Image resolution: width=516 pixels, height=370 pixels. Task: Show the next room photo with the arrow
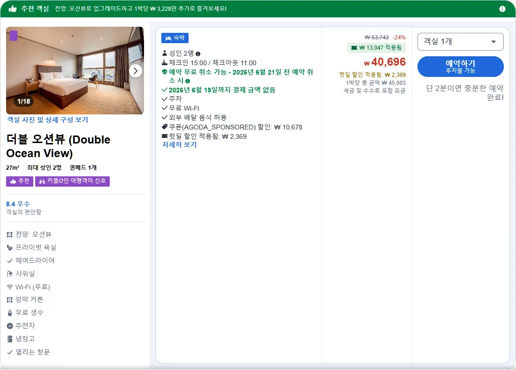[x=136, y=71]
